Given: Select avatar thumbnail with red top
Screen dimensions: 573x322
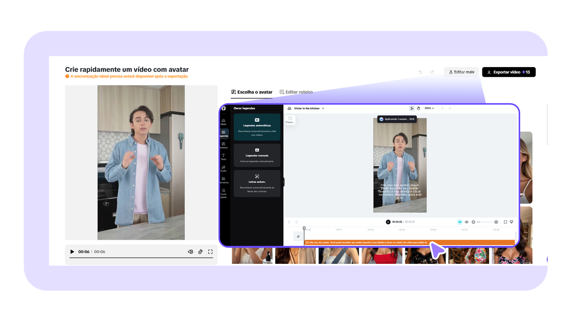Looking at the screenshot, I should tap(382, 256).
